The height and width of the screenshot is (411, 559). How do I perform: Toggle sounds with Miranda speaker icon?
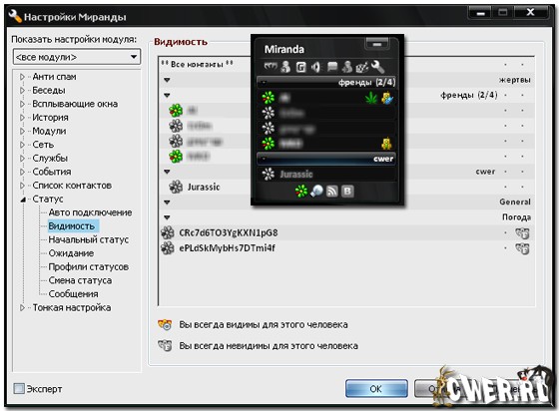315,67
